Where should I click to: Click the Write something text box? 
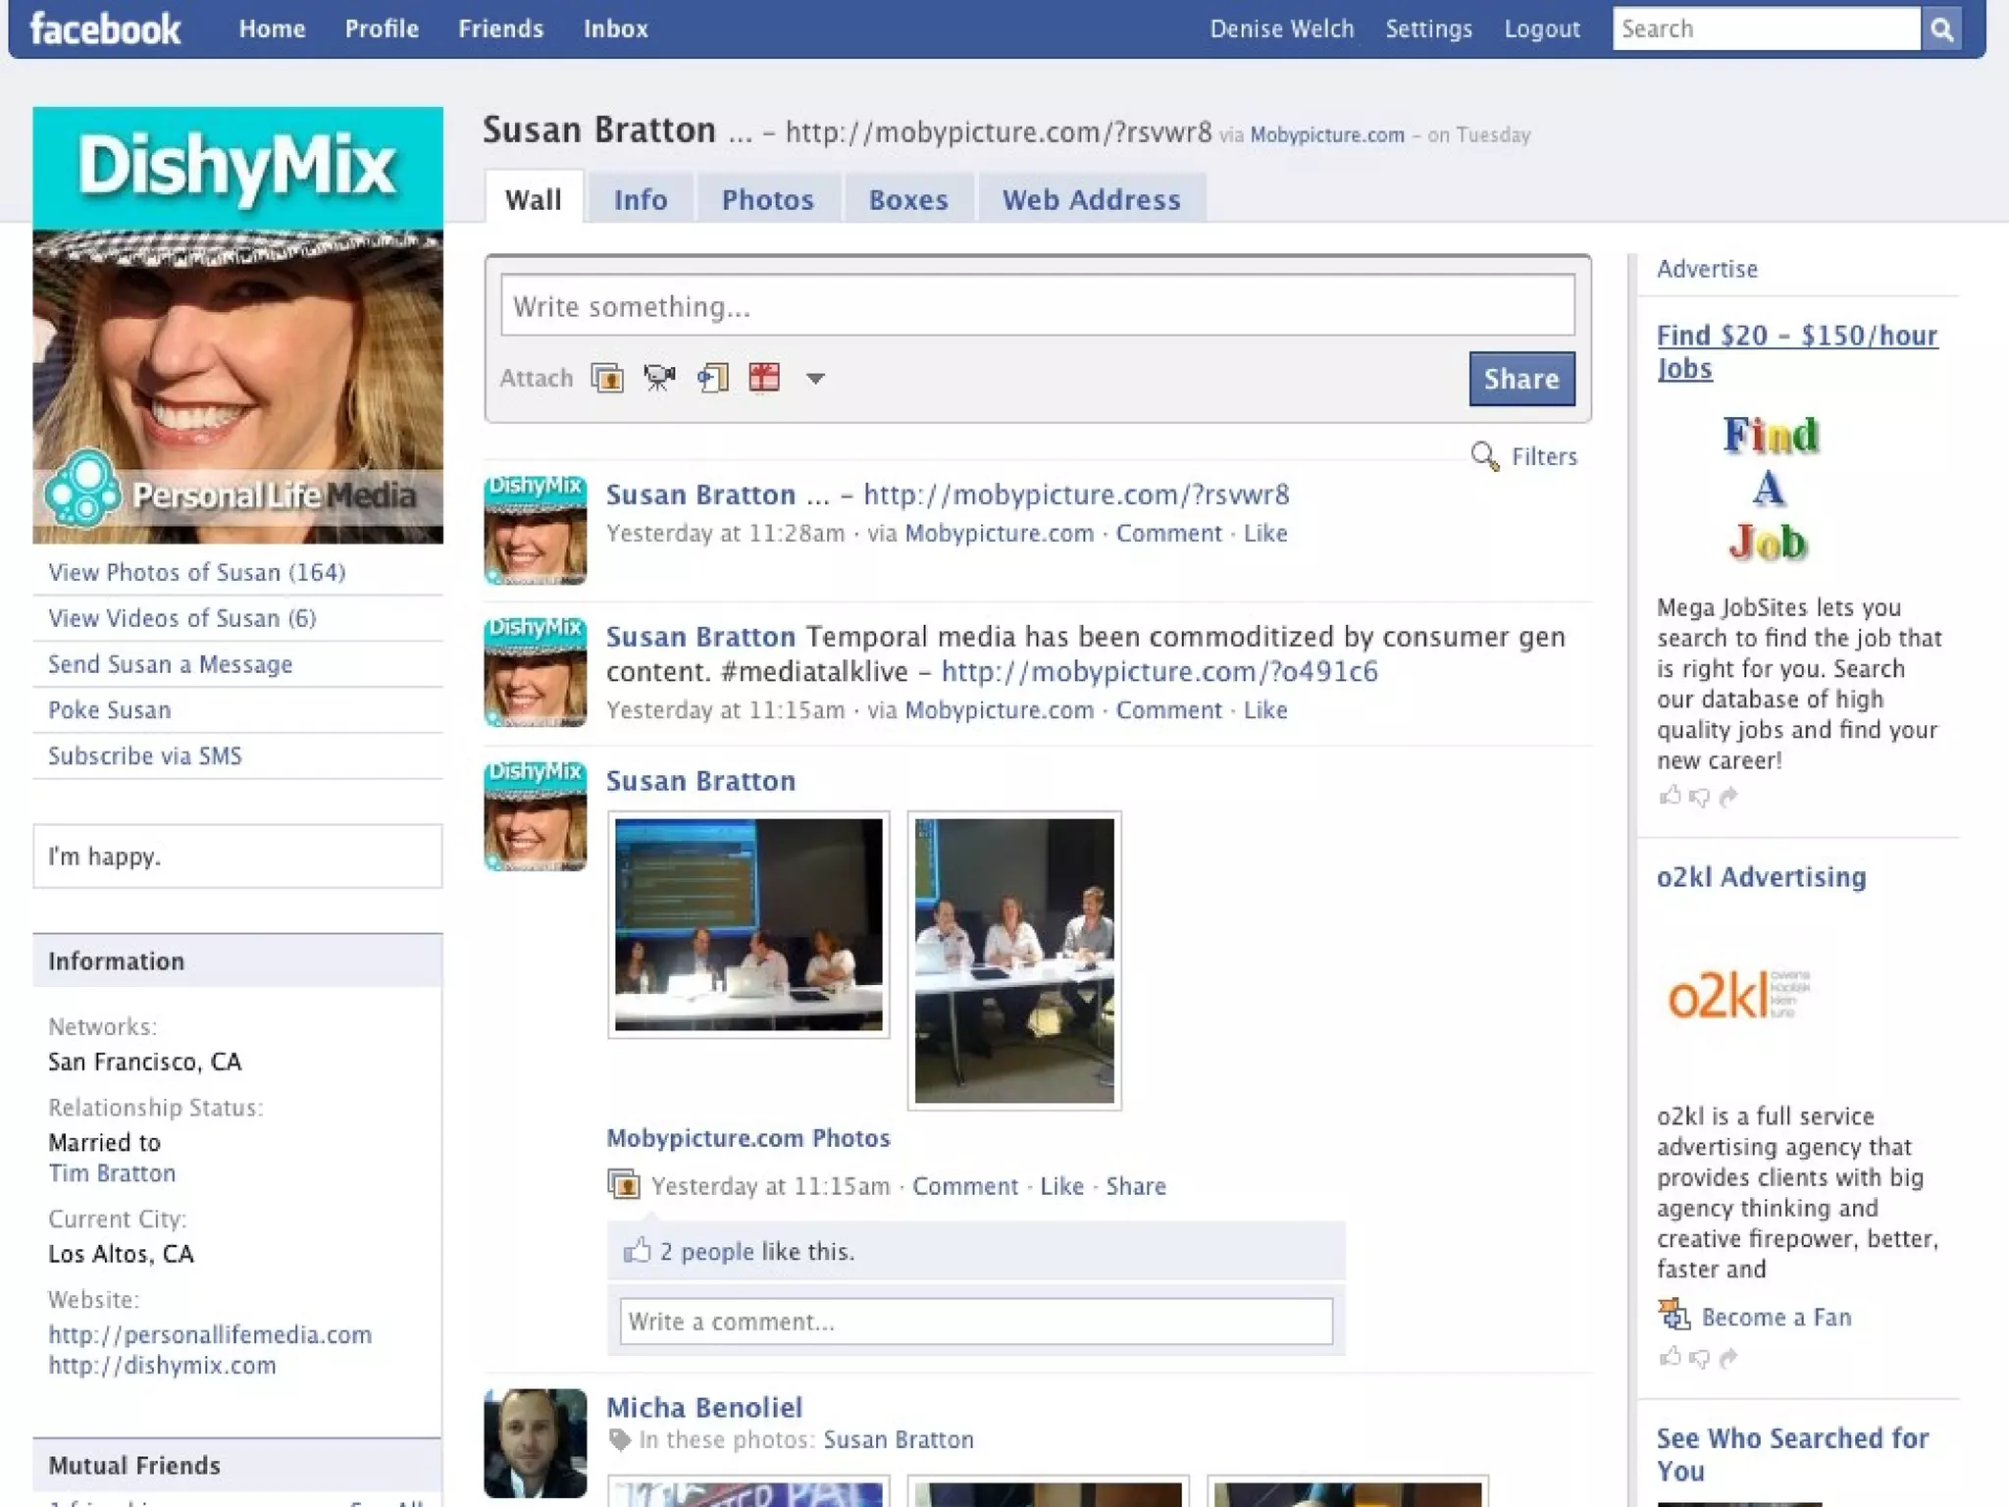click(x=1037, y=306)
